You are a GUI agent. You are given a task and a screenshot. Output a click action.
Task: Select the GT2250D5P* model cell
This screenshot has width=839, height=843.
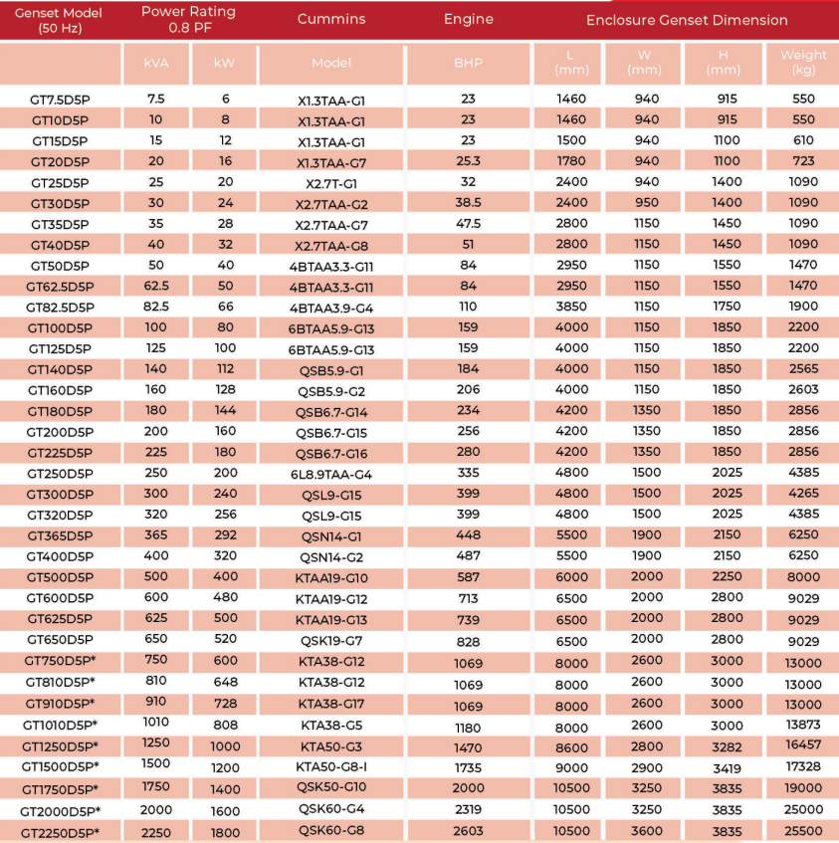pos(60,833)
